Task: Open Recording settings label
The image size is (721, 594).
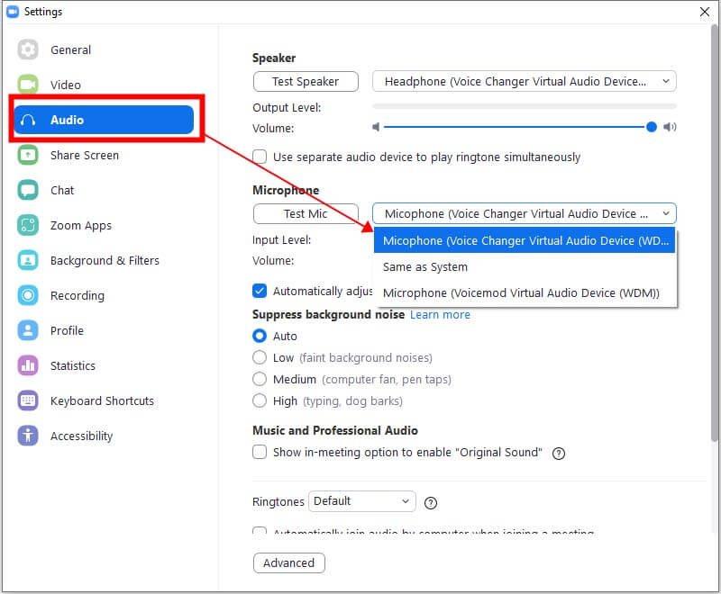Action: point(78,295)
